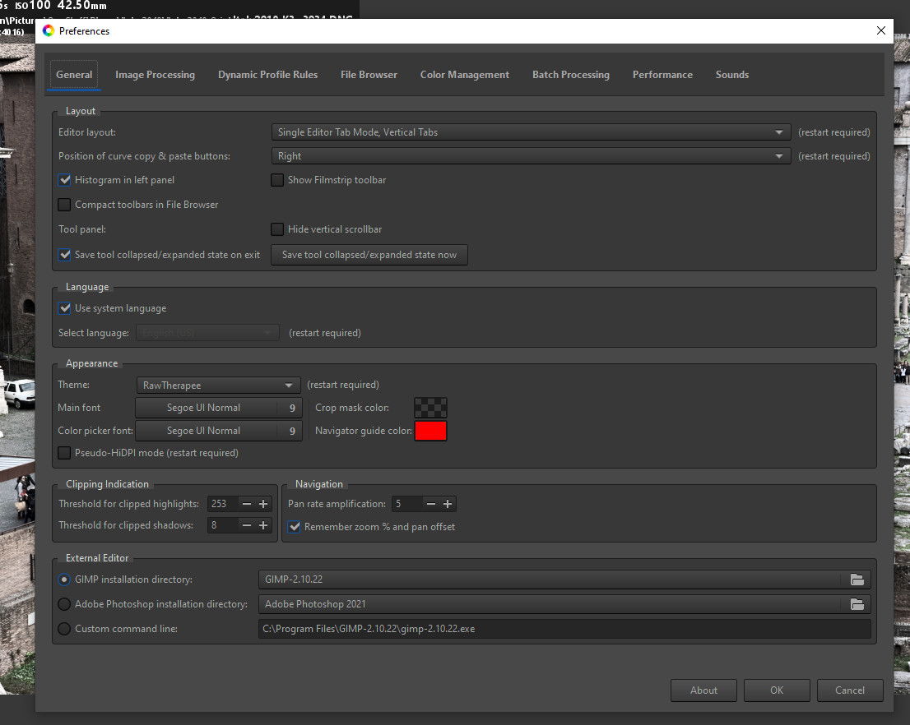Click the clipped shadows threshold value field

coord(223,525)
